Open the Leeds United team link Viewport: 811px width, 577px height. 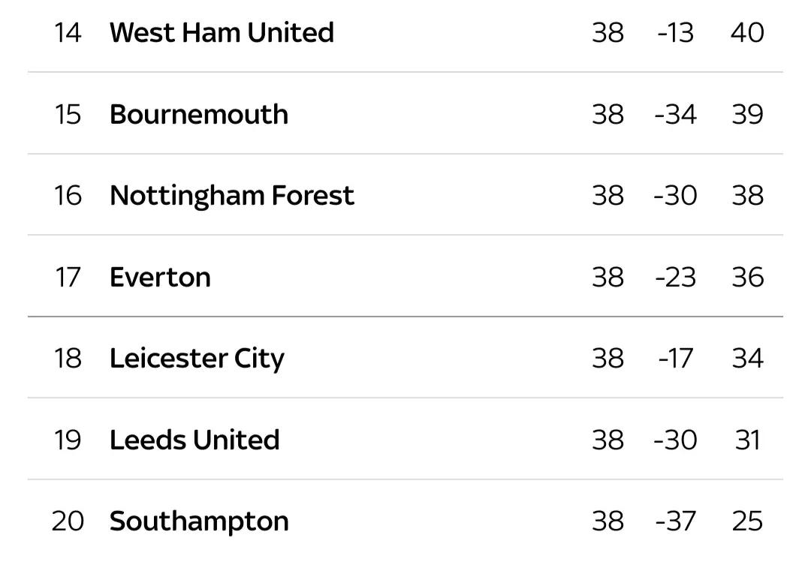click(x=194, y=440)
